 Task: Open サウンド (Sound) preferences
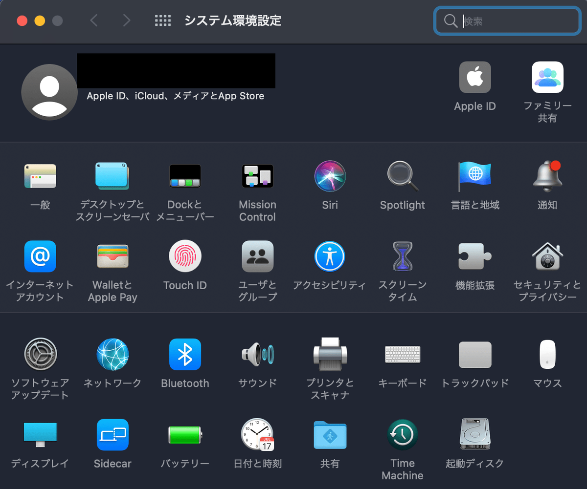[x=257, y=354]
